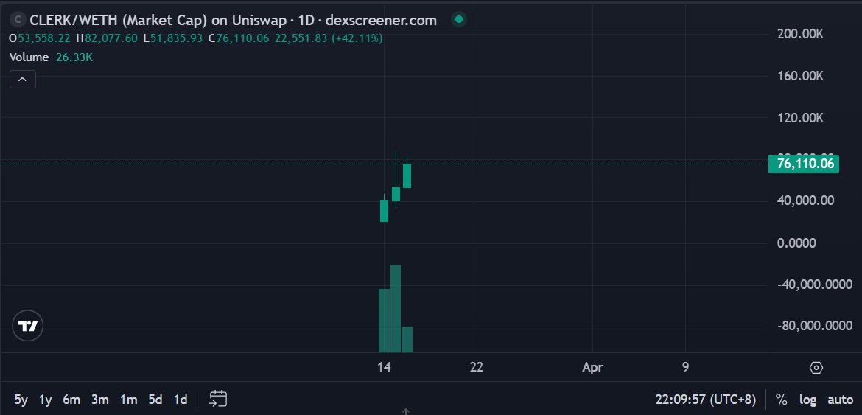Click the Apr label on time axis
This screenshot has width=862, height=415.
point(592,367)
